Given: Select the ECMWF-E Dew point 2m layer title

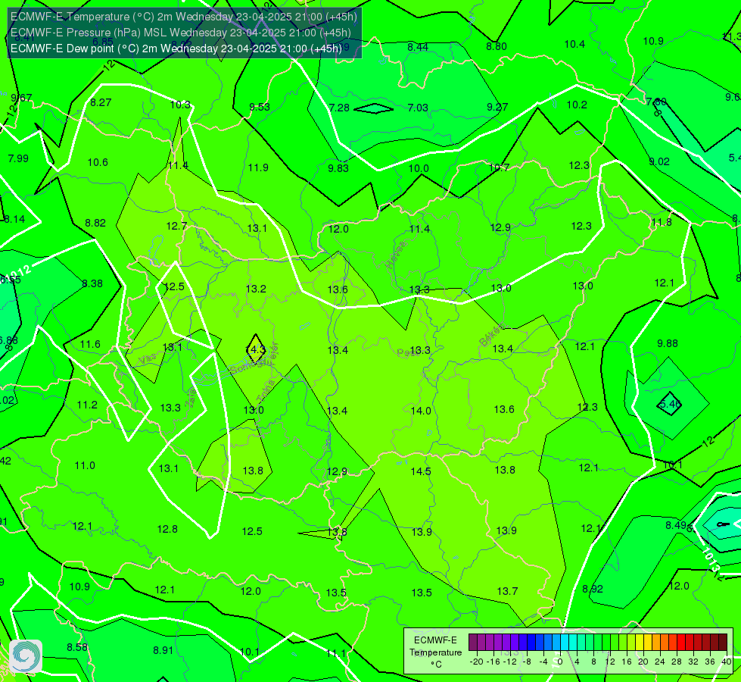Looking at the screenshot, I should tap(176, 48).
